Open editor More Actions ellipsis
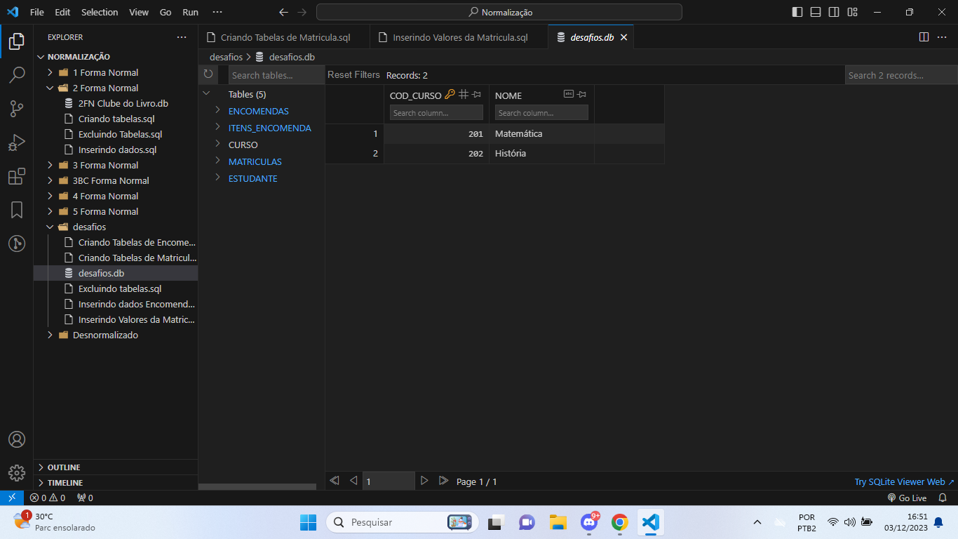 pos(943,37)
